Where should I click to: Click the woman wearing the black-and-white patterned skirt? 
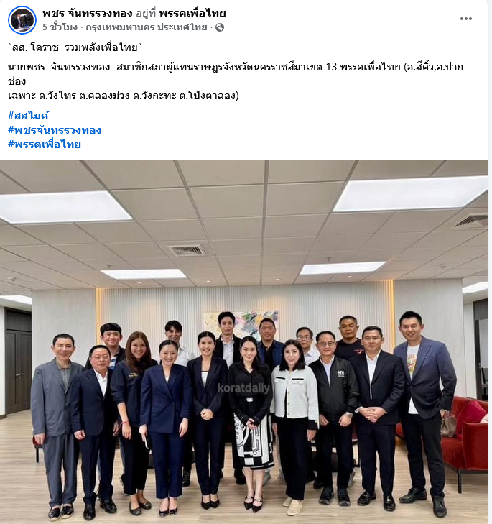point(251,423)
